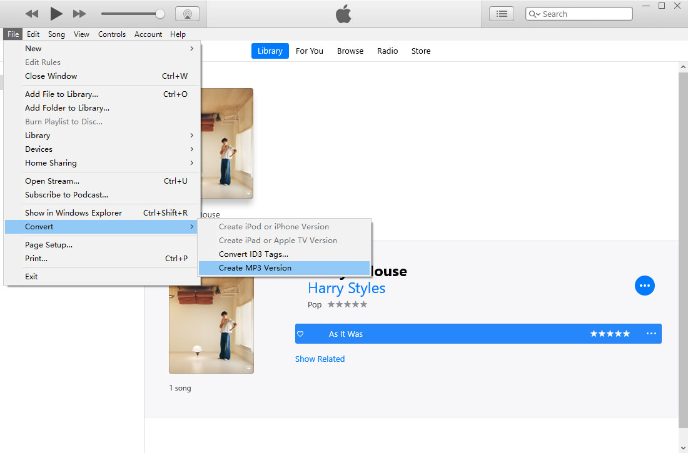Switch to the Radio tab
The image size is (688, 453).
(387, 51)
